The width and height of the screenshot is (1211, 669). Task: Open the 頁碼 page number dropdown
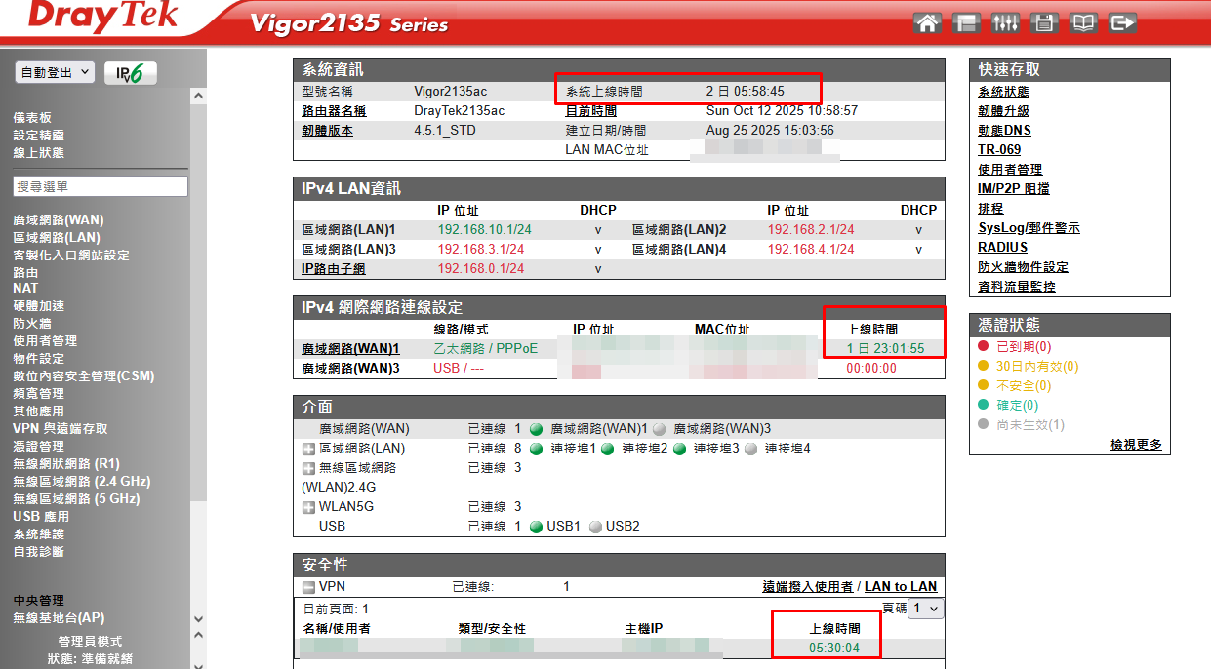coord(925,609)
